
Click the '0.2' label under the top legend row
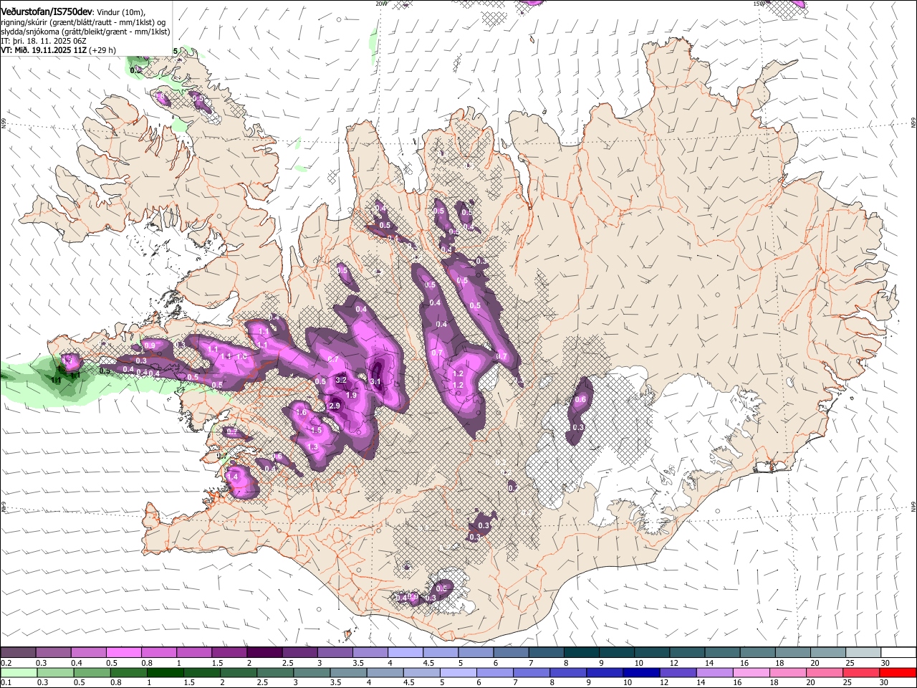[5, 663]
